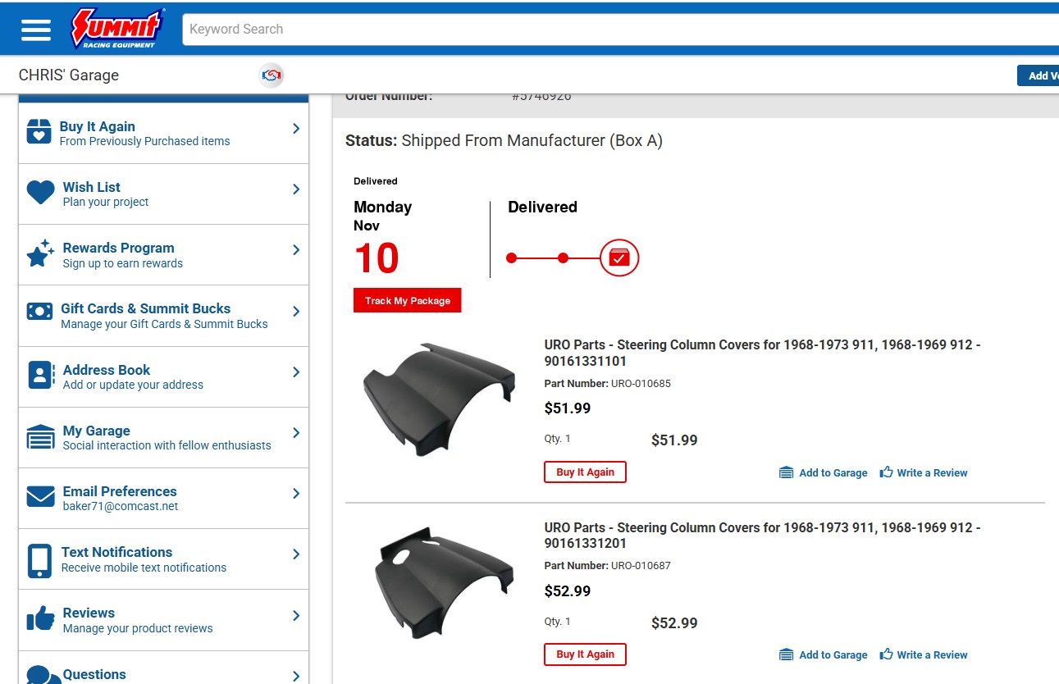Click into the Keyword Search field
Viewport: 1059px width, 684px height.
(x=615, y=30)
